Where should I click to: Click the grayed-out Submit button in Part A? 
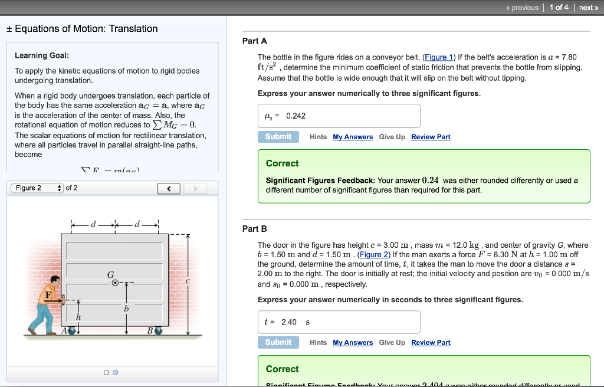pos(278,136)
